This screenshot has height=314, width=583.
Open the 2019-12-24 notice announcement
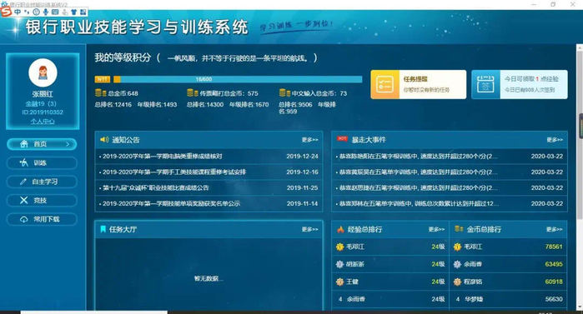209,157
